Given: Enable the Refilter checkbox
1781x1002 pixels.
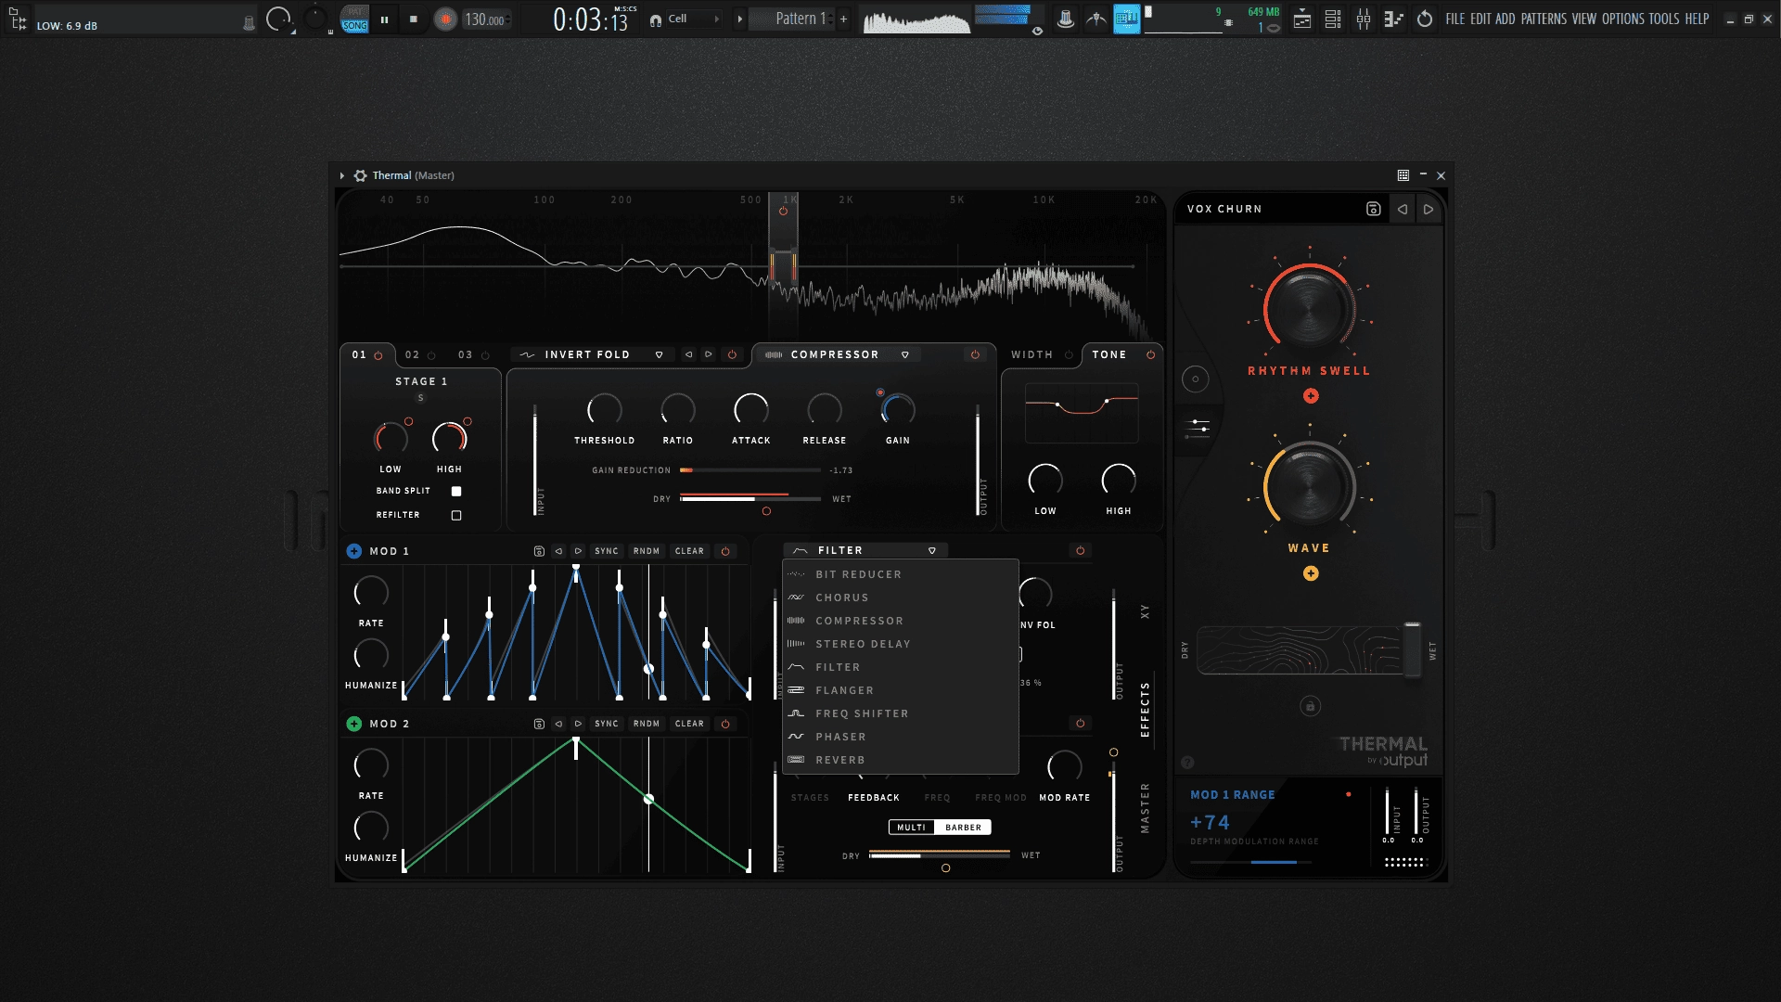Looking at the screenshot, I should coord(456,515).
